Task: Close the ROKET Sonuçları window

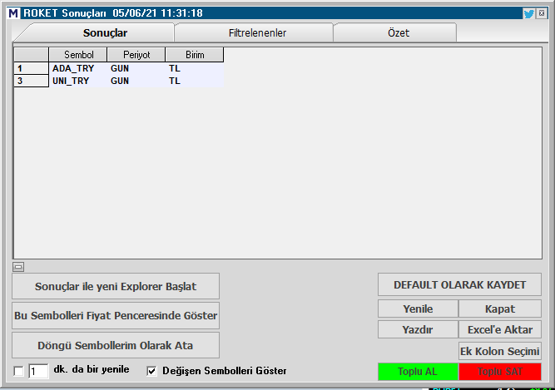Action: click(x=542, y=13)
